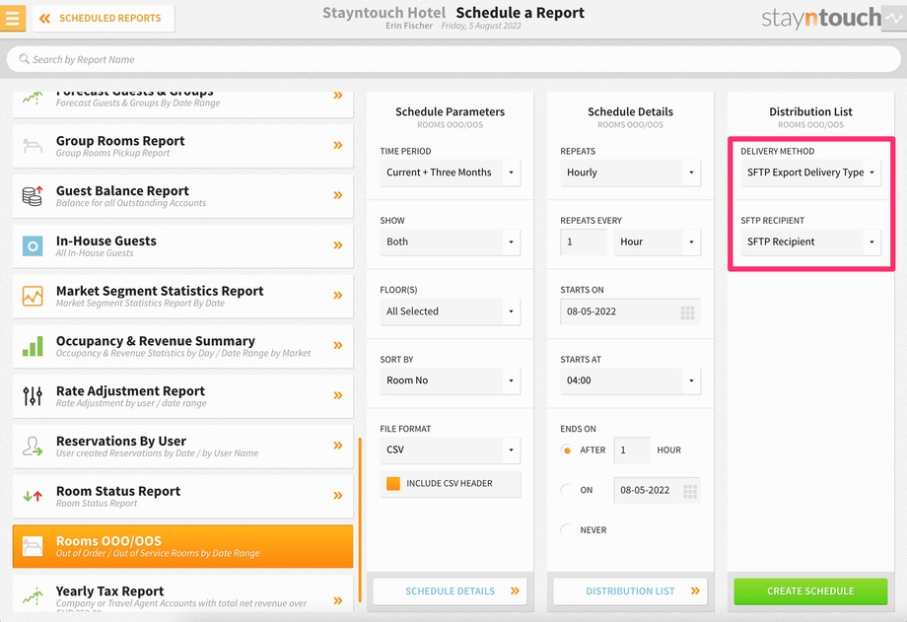Screen dimensions: 907x622
Task: Expand the In-House Guests chevron
Action: (338, 245)
